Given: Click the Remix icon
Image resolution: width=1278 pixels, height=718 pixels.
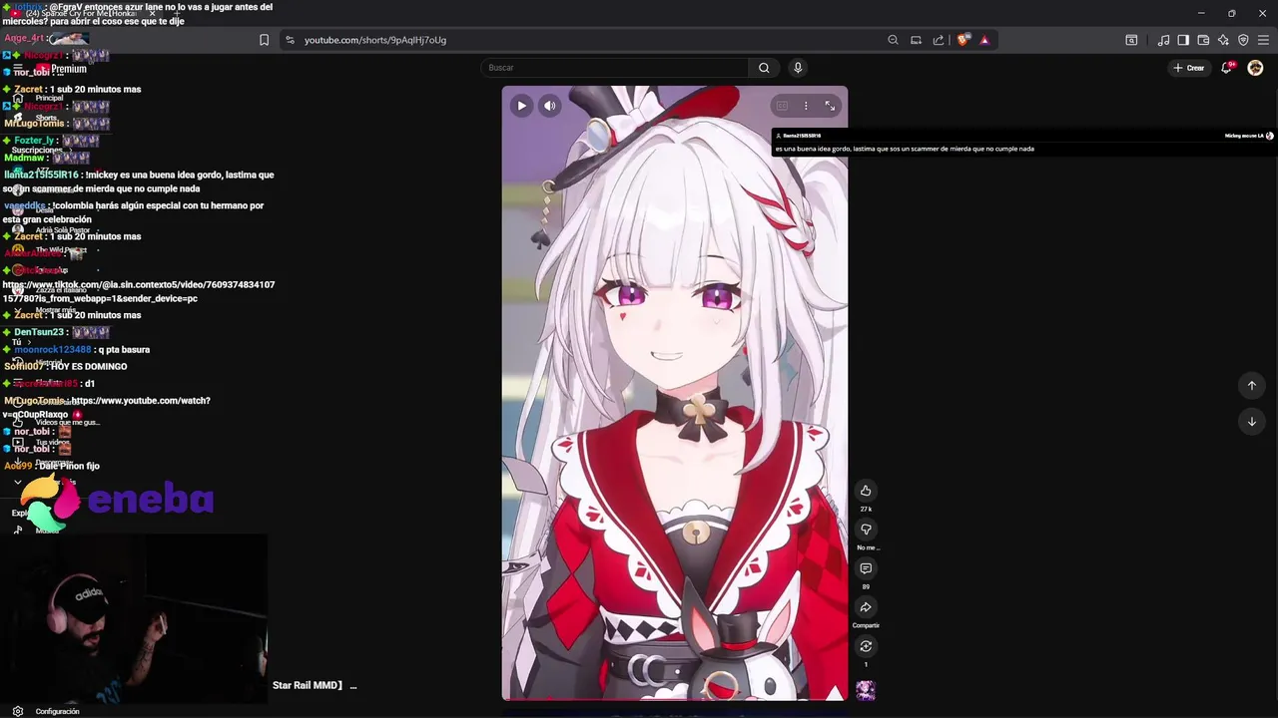Looking at the screenshot, I should pos(866,646).
